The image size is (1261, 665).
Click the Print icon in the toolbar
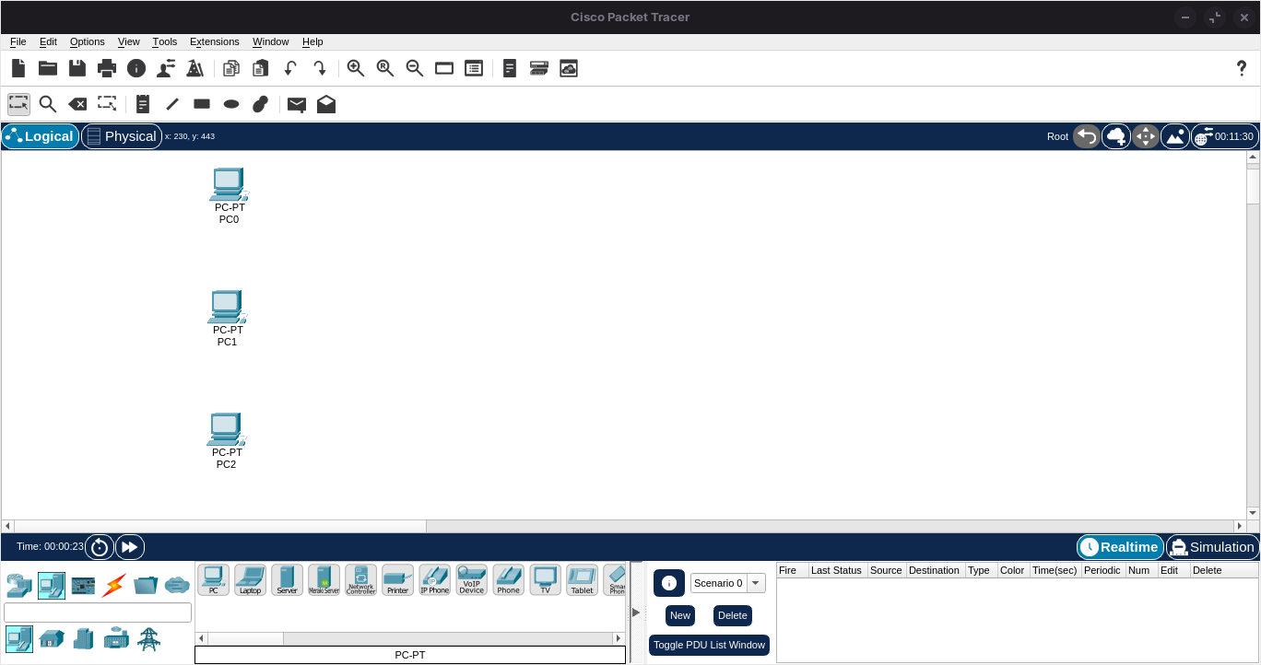107,68
